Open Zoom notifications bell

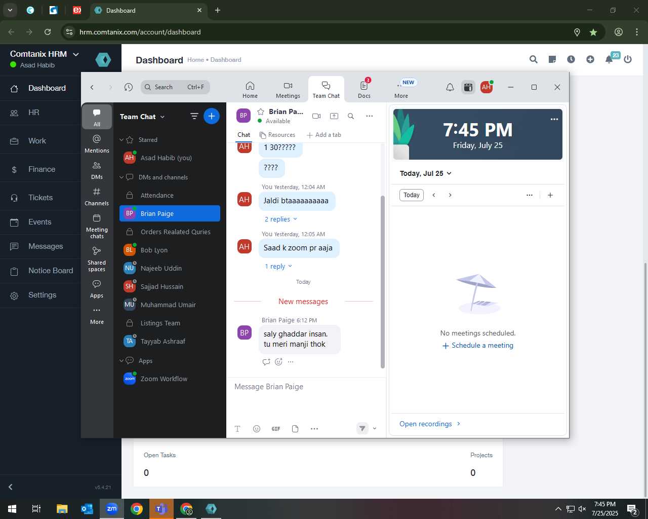coord(450,87)
